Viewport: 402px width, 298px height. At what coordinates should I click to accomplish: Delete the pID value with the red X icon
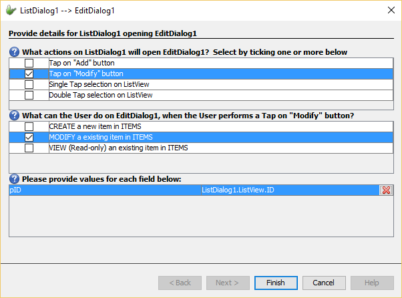click(385, 190)
